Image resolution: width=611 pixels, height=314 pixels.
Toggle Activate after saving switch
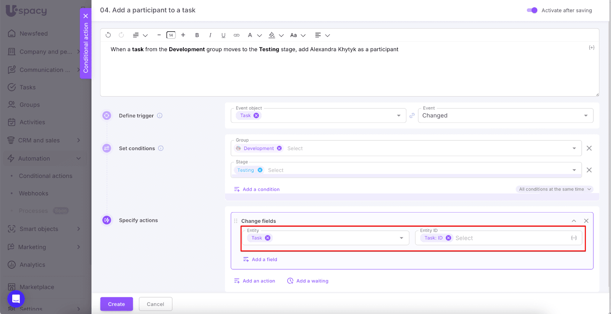532,10
